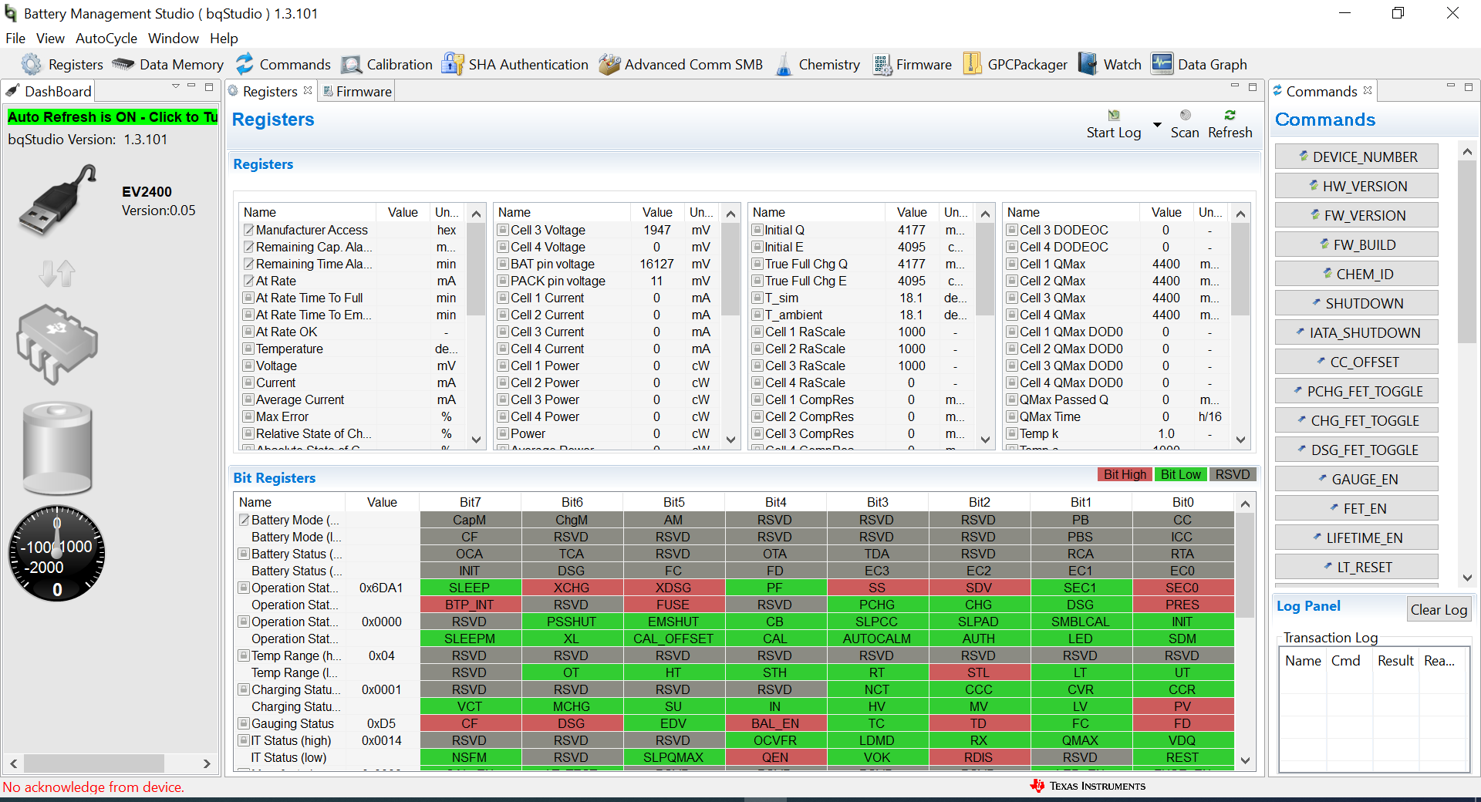Viewport: 1481px width, 802px height.
Task: Click the Bit High red legend swatch
Action: [x=1125, y=474]
